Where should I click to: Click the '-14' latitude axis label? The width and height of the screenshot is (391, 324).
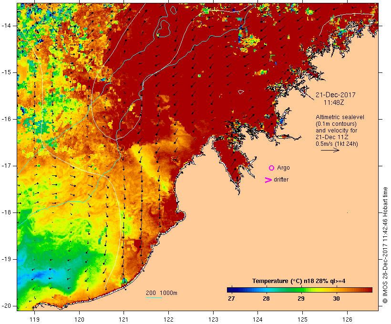click(x=6, y=26)
